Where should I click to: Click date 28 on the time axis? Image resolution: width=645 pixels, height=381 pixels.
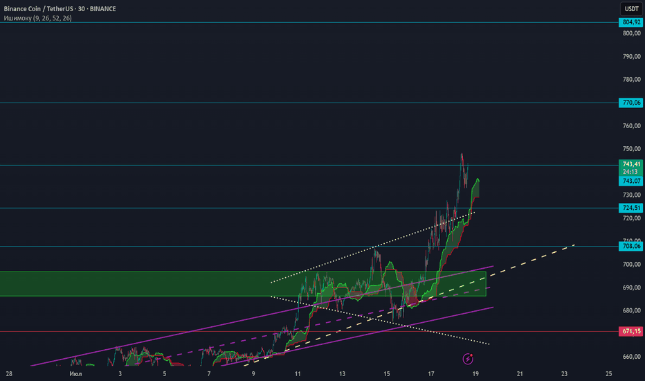[9, 374]
